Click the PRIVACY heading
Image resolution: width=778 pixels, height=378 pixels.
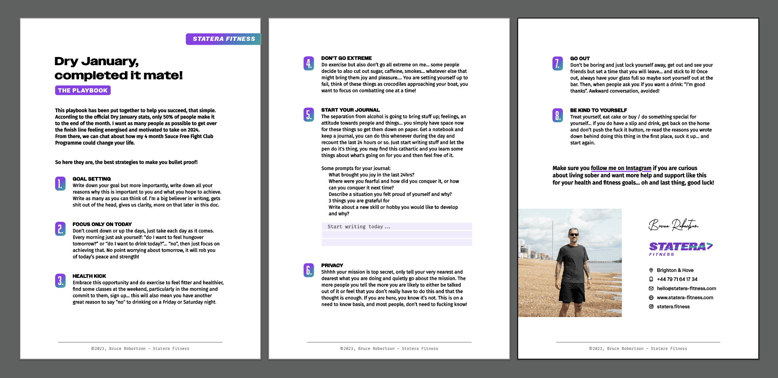[x=332, y=265]
